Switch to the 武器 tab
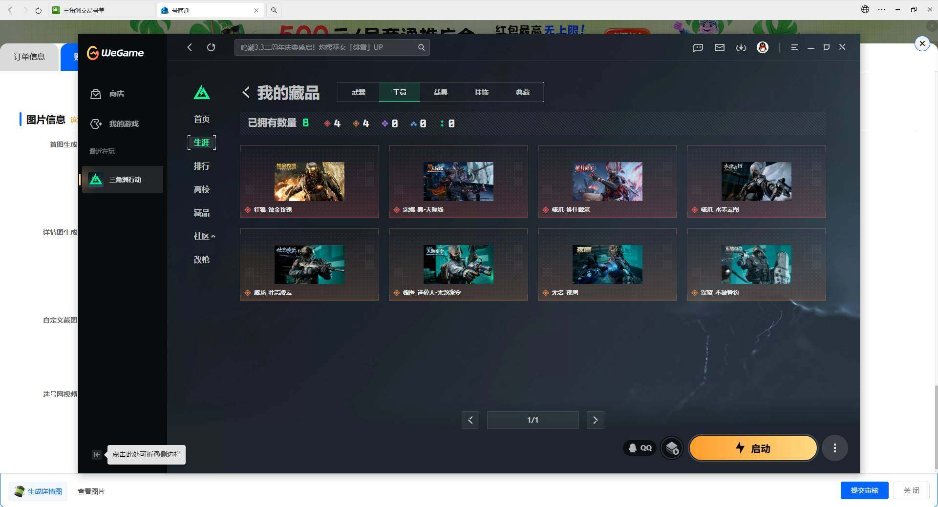The width and height of the screenshot is (938, 507). pos(359,92)
